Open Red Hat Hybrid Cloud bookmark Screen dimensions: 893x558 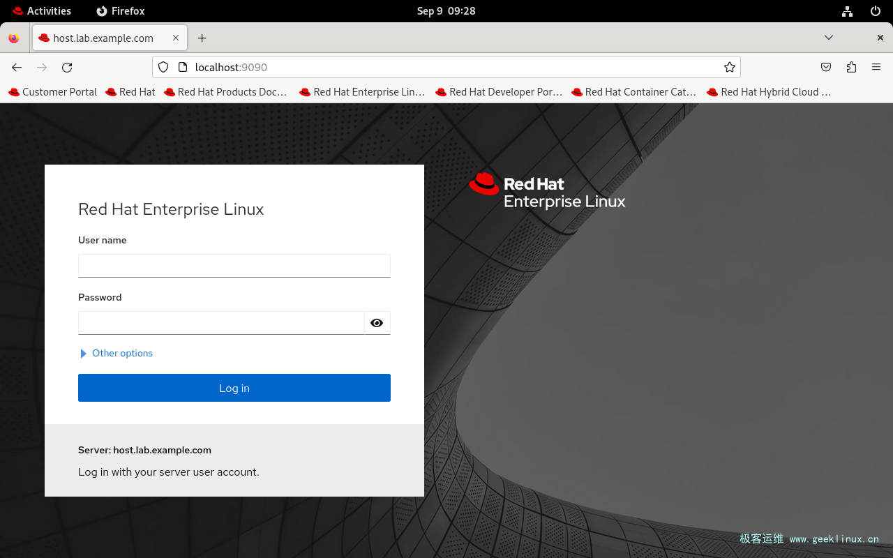coord(769,92)
